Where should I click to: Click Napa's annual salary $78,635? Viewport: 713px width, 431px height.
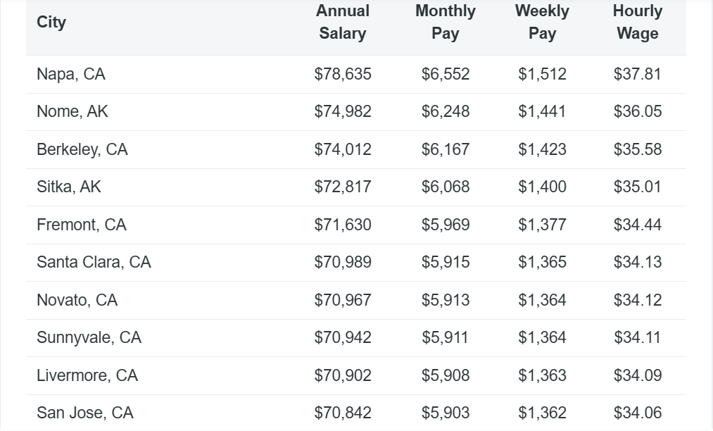tap(343, 74)
